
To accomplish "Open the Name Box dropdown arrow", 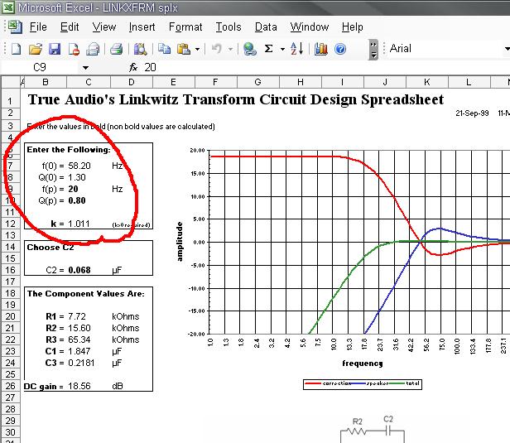I will (85, 68).
